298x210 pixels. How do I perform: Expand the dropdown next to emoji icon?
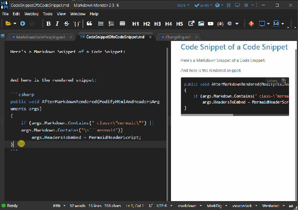(x=237, y=24)
